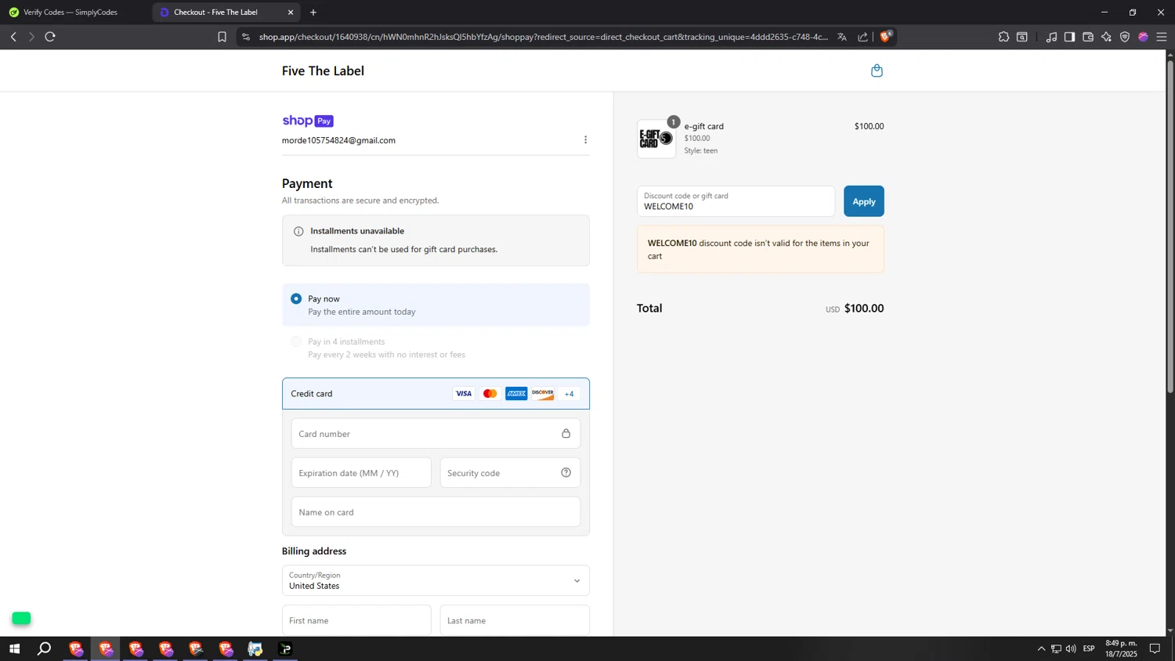Viewport: 1175px width, 661px height.
Task: Select the Pay now radio option
Action: click(x=296, y=298)
